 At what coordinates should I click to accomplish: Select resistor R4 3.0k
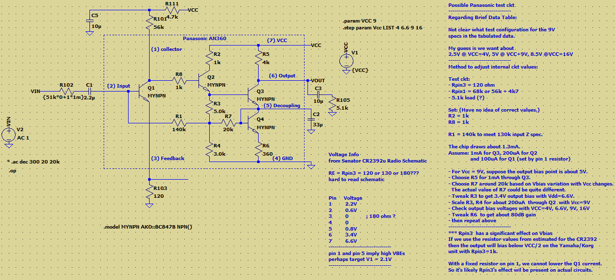[x=210, y=149]
